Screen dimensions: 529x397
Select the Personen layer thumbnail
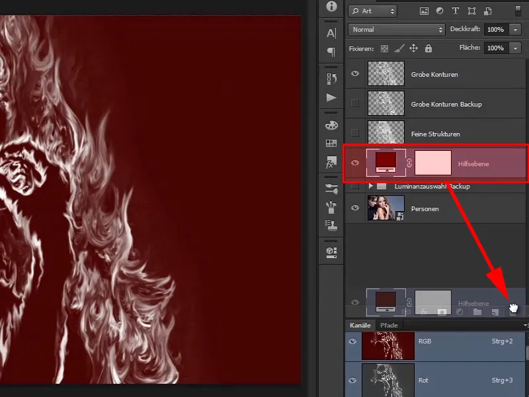coord(386,208)
